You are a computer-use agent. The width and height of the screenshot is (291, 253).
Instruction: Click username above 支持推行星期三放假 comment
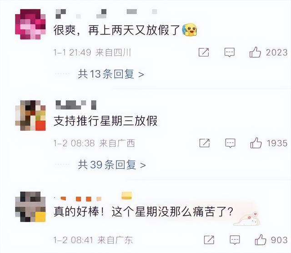76,105
